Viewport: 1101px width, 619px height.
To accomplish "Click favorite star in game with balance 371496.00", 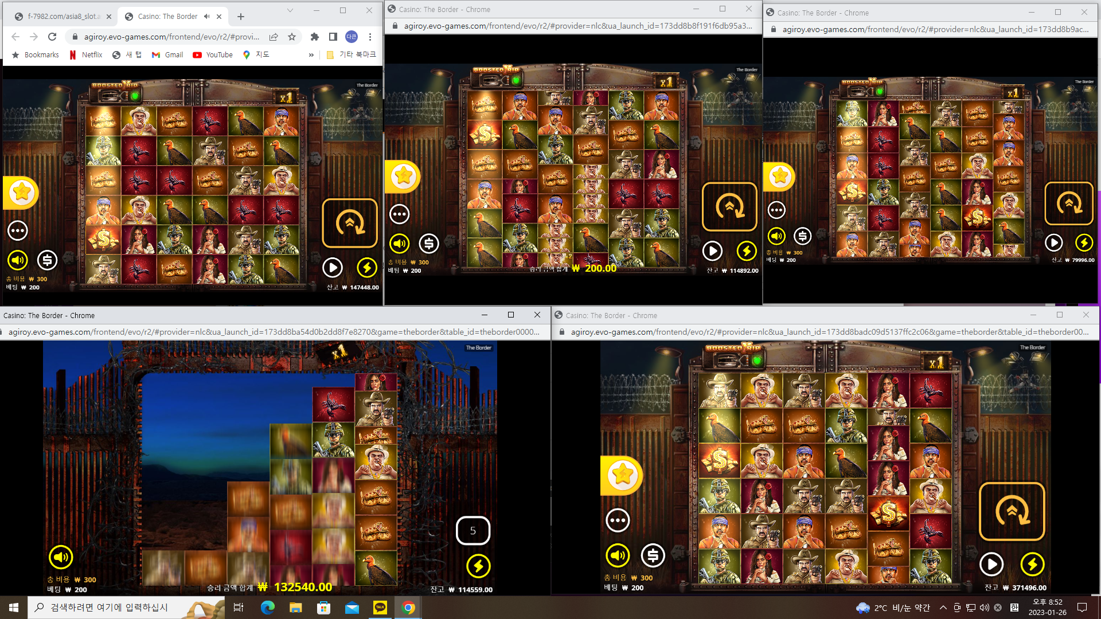I will tap(622, 476).
